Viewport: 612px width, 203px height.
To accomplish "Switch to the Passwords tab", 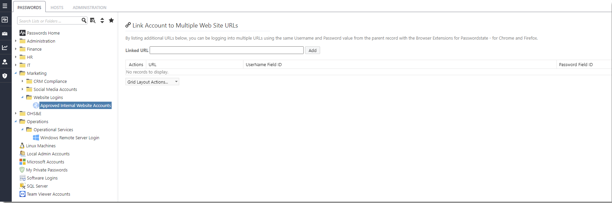I will (x=29, y=7).
